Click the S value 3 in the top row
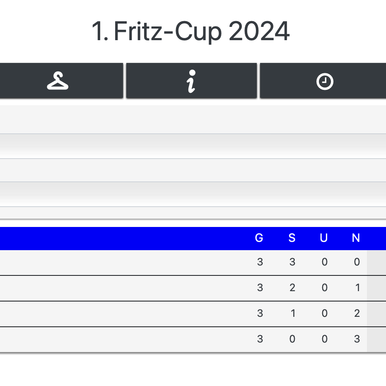This screenshot has width=386, height=386. (292, 262)
